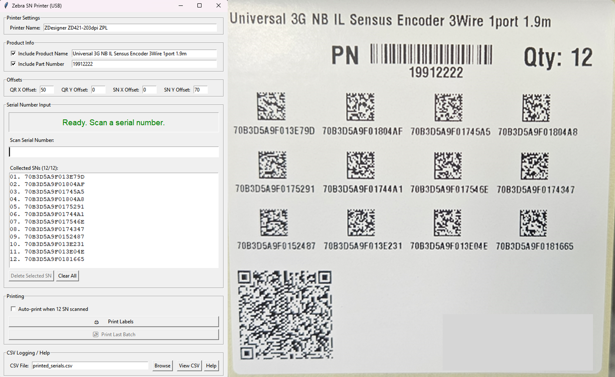Click the data matrix above 70B3D5A9F013E79D on label
This screenshot has width=615, height=377.
(271, 106)
